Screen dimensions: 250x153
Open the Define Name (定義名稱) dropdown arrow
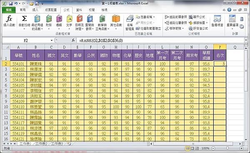click(154, 17)
